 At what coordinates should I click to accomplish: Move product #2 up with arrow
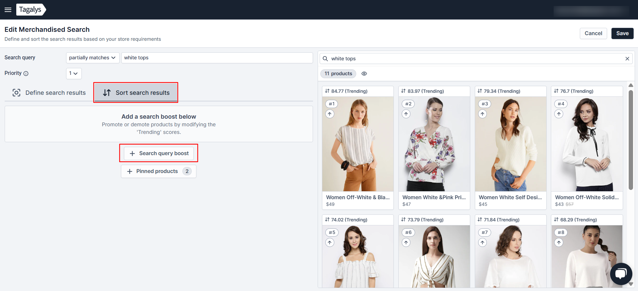(x=406, y=114)
